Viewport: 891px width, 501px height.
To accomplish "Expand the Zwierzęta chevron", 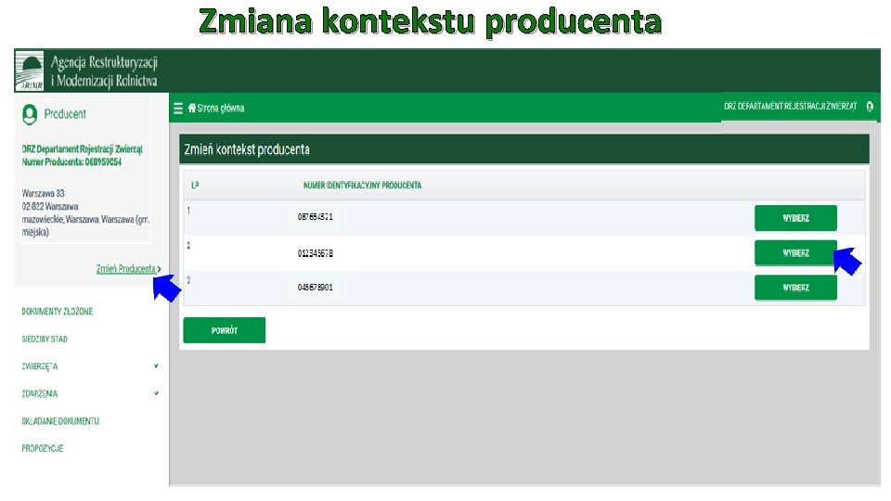I will coord(156,366).
